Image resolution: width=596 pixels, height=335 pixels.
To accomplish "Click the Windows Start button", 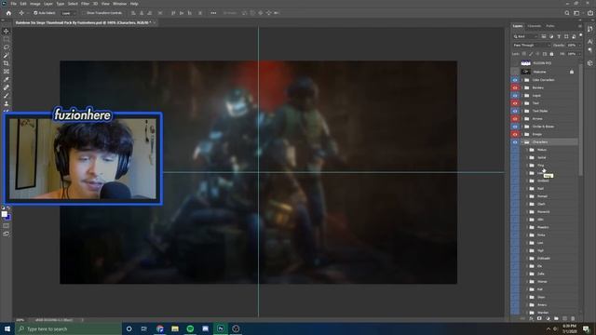I will 7,328.
